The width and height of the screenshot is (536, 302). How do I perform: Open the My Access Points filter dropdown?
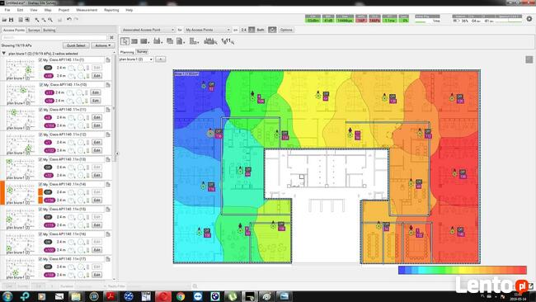207,30
